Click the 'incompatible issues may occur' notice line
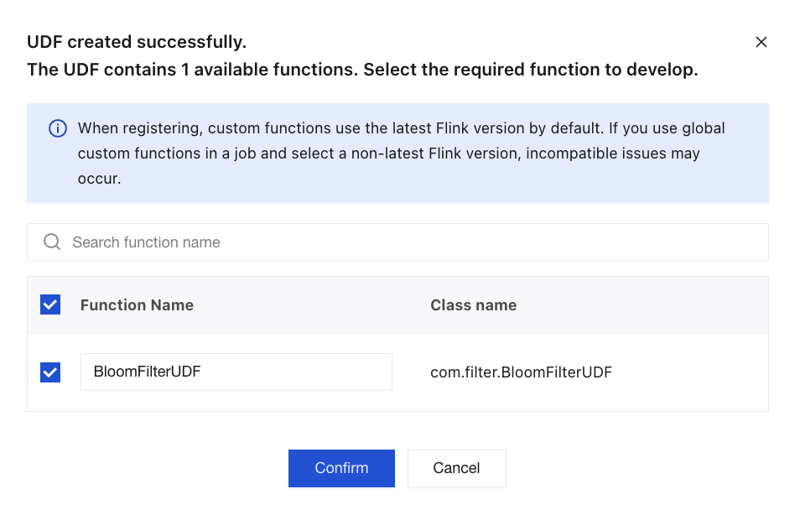 click(x=612, y=153)
